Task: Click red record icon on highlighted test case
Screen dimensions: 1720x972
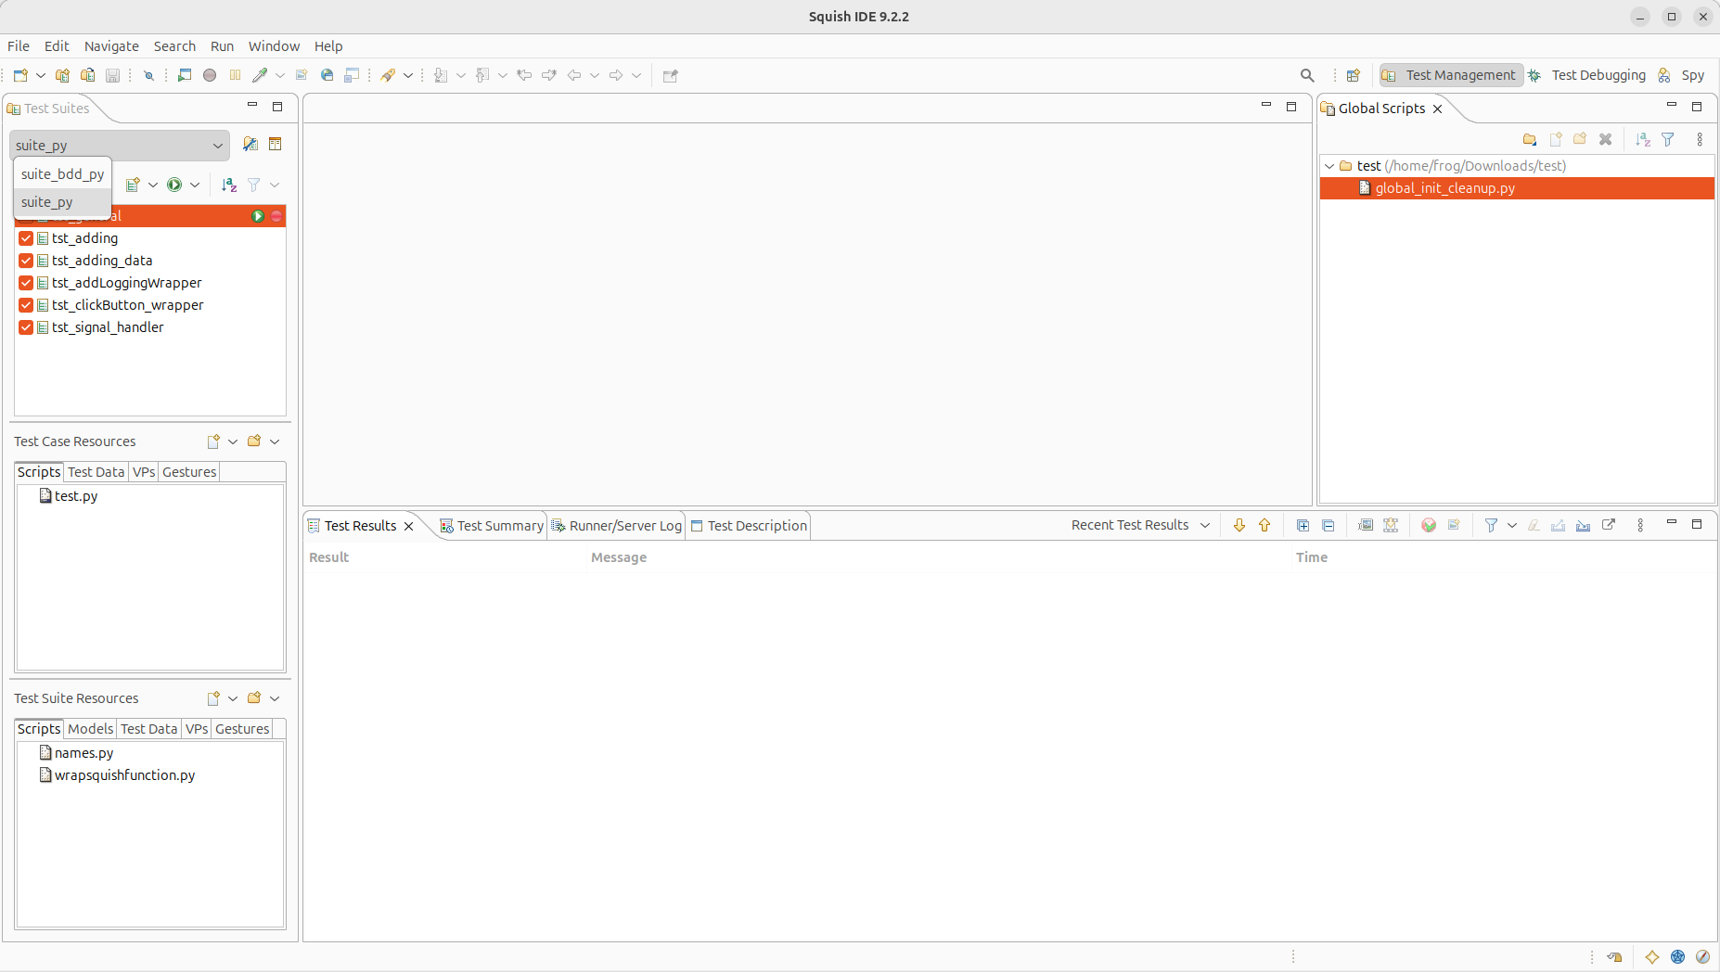Action: click(276, 216)
